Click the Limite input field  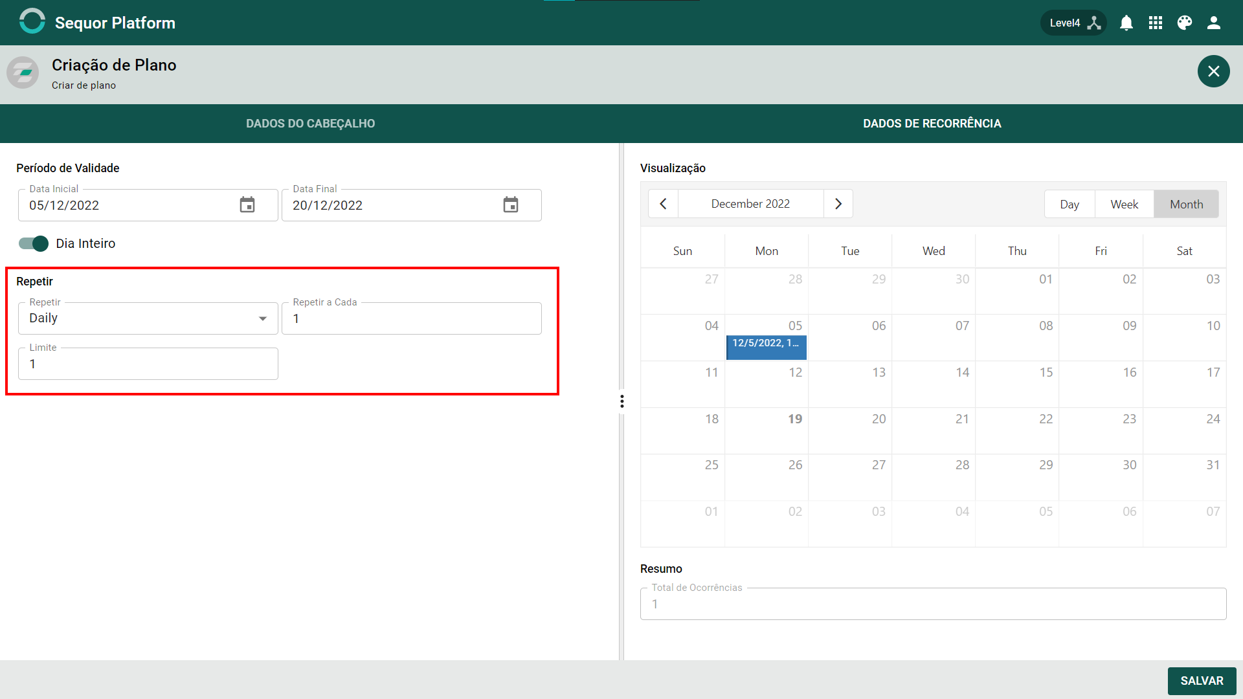point(148,364)
